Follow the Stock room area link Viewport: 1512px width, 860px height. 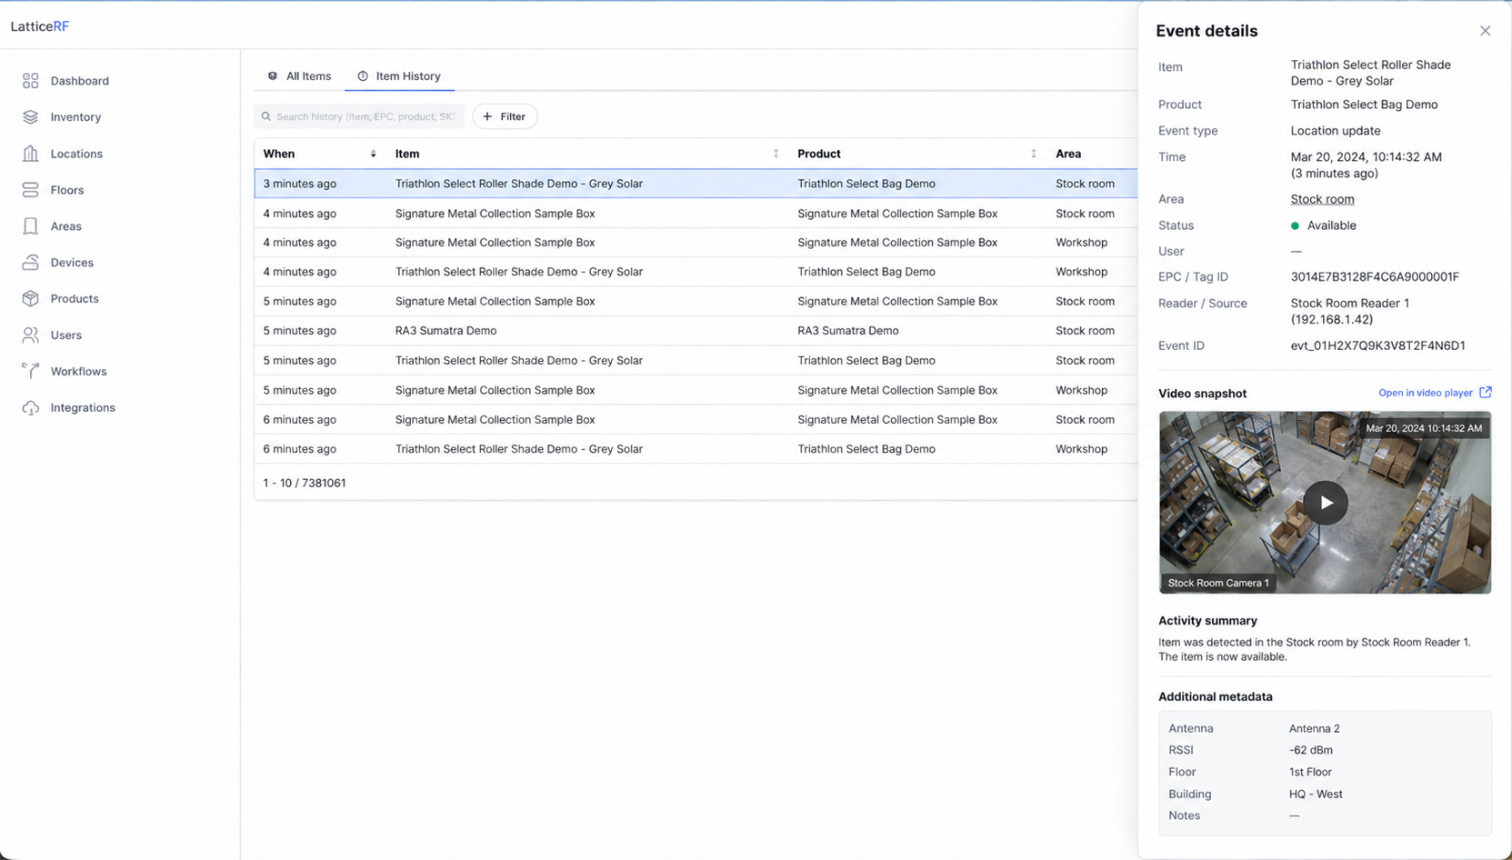point(1322,199)
